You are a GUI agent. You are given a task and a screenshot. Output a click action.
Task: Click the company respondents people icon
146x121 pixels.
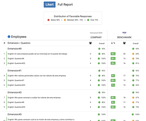pyautogui.click(x=91, y=43)
